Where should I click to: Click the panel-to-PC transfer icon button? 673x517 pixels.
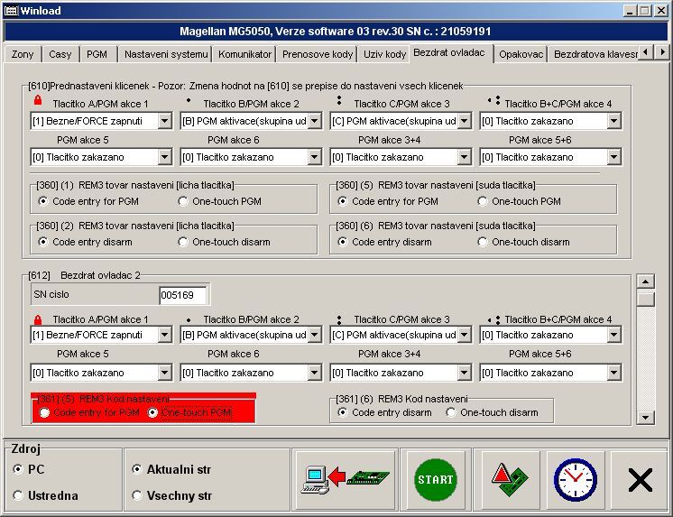tap(346, 478)
